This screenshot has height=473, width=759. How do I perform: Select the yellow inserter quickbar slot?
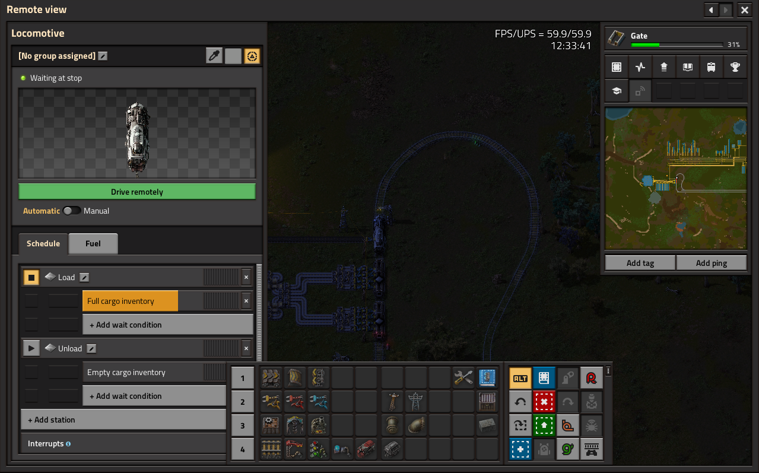(x=271, y=401)
